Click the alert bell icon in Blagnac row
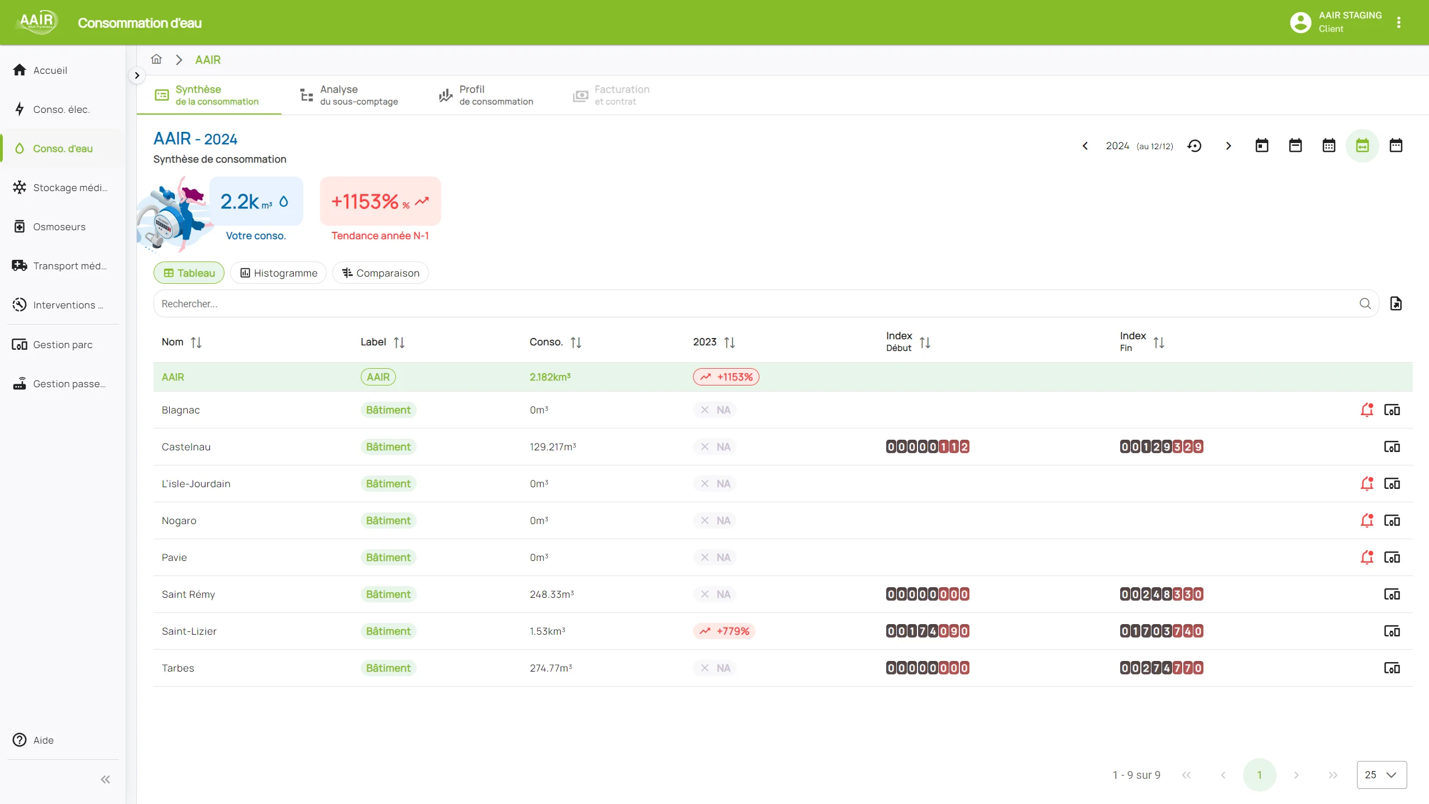 [1366, 410]
